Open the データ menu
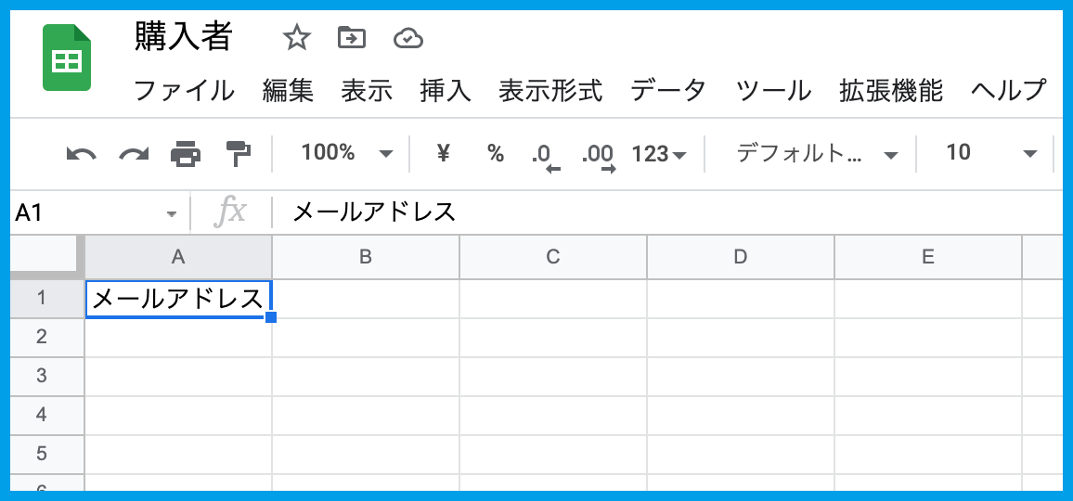Viewport: 1073px width, 501px height. pyautogui.click(x=668, y=91)
